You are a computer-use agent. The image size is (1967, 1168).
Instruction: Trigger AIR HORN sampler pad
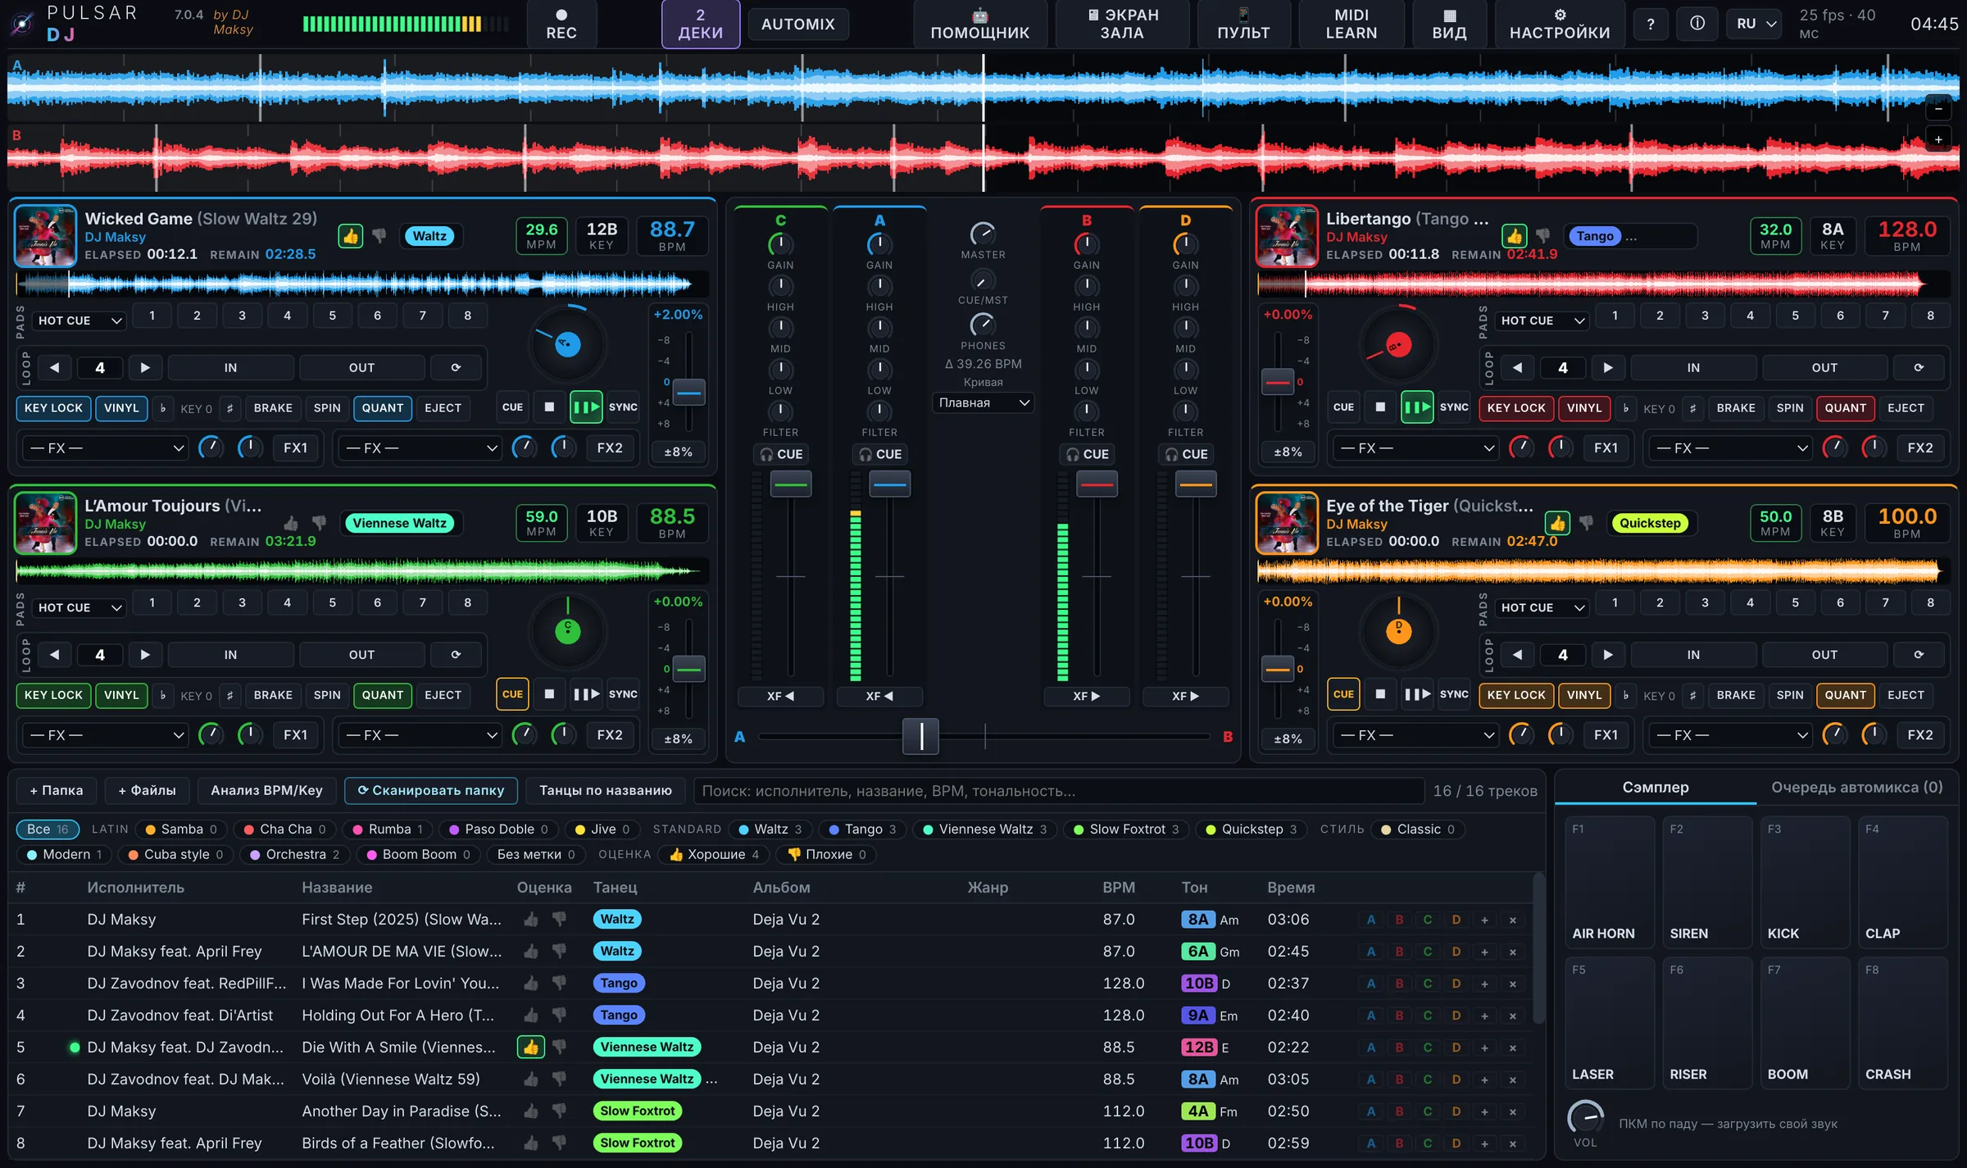[1609, 882]
